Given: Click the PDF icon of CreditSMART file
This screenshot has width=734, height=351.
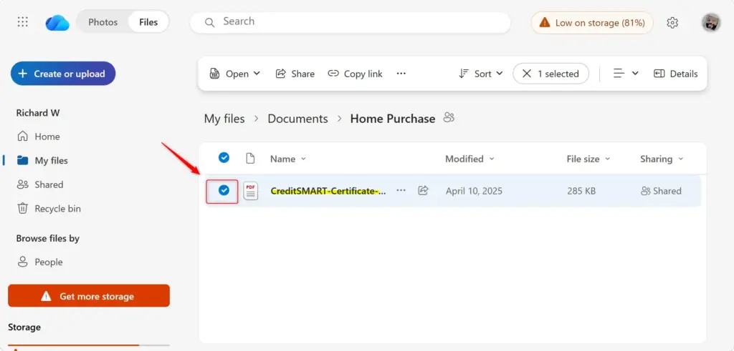Looking at the screenshot, I should tap(250, 191).
